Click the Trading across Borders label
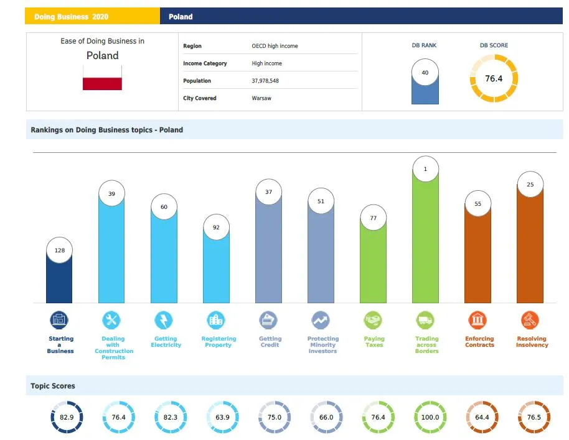569x440 pixels. [x=426, y=345]
